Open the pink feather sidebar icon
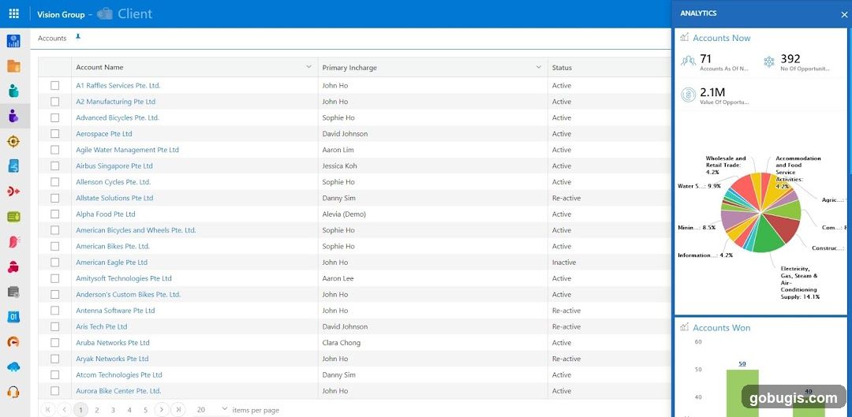The height and width of the screenshot is (417, 852). [x=13, y=242]
